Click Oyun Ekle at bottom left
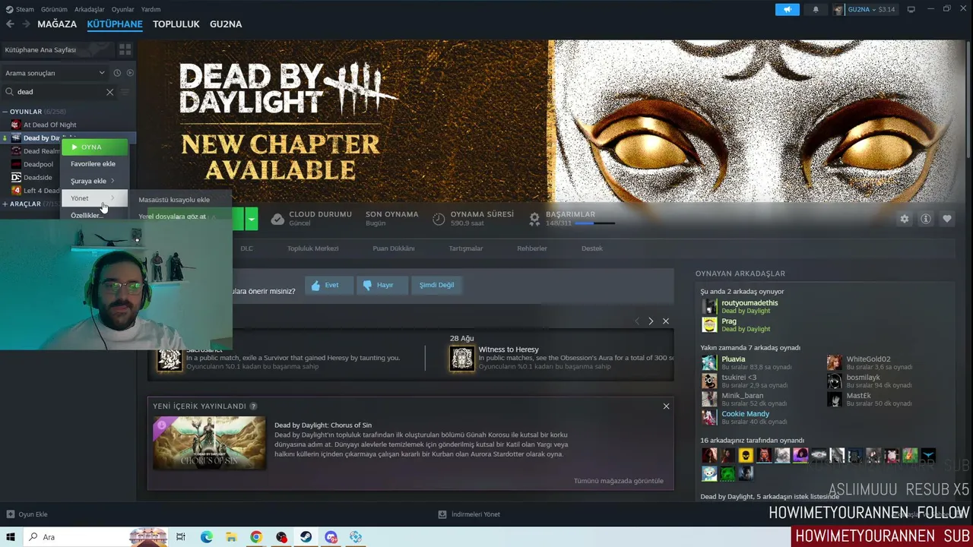Viewport: 973px width, 547px height. 27,514
